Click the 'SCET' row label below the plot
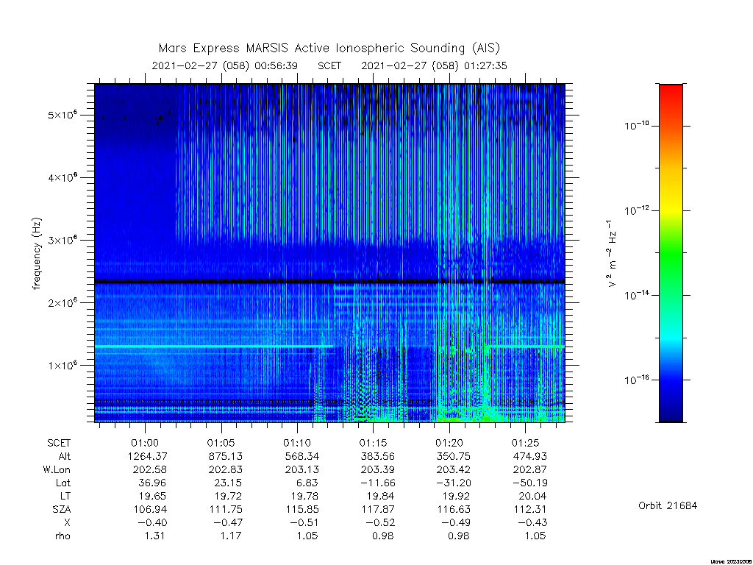The image size is (753, 565). click(x=59, y=443)
